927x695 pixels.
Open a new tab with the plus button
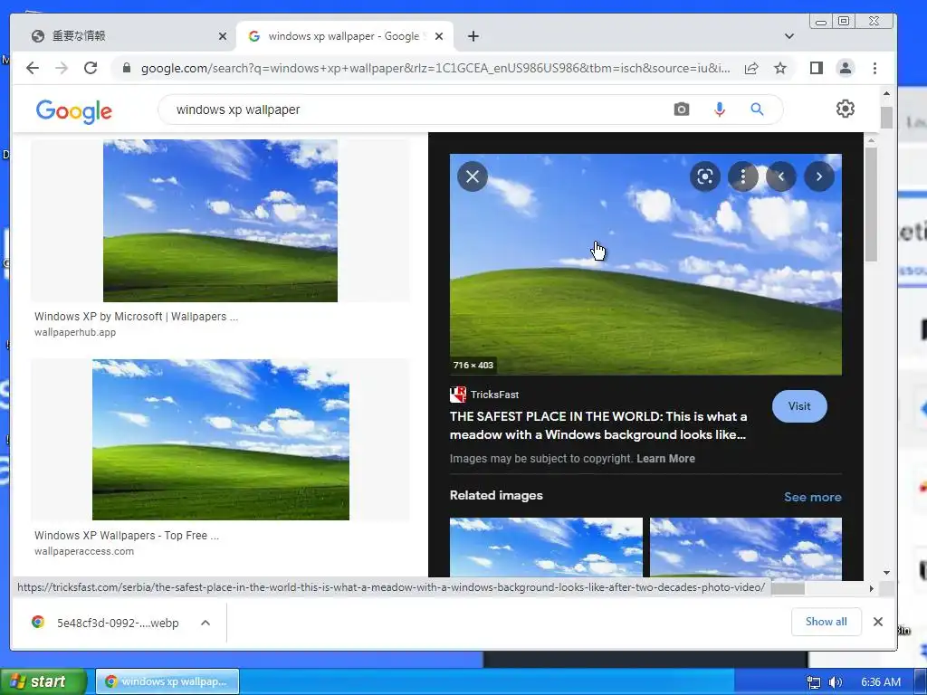point(473,36)
